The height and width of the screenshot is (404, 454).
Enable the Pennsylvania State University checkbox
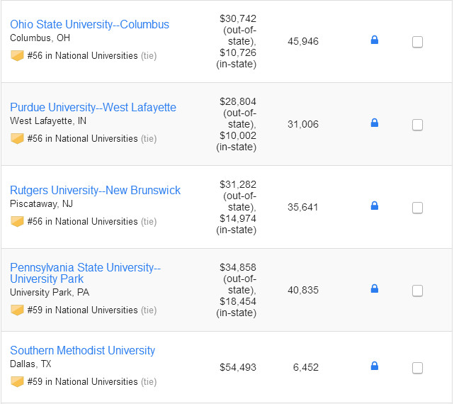click(417, 291)
